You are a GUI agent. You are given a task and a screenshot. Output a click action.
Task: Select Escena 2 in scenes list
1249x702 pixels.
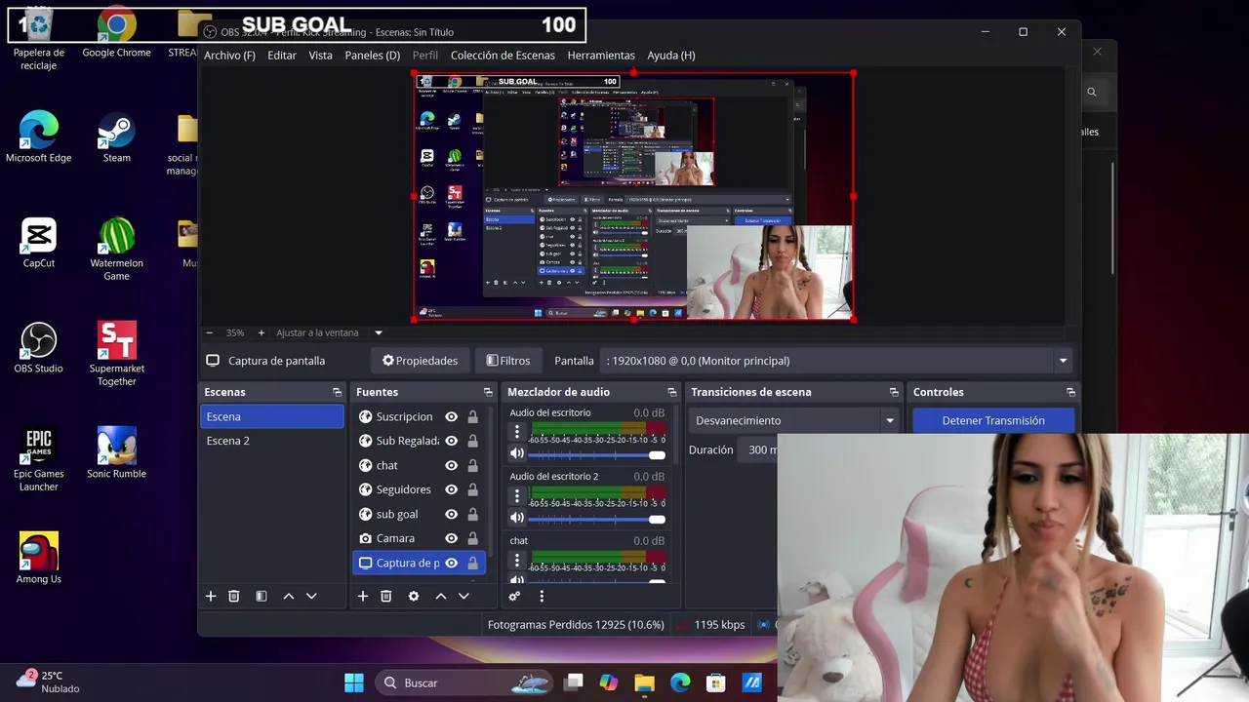[272, 441]
